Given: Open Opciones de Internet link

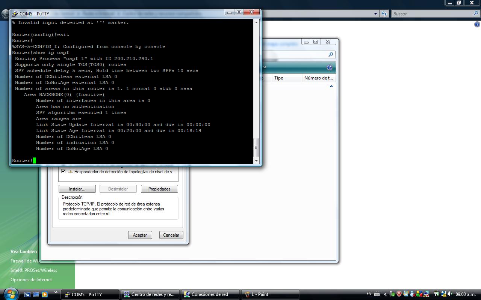Looking at the screenshot, I should [31, 280].
